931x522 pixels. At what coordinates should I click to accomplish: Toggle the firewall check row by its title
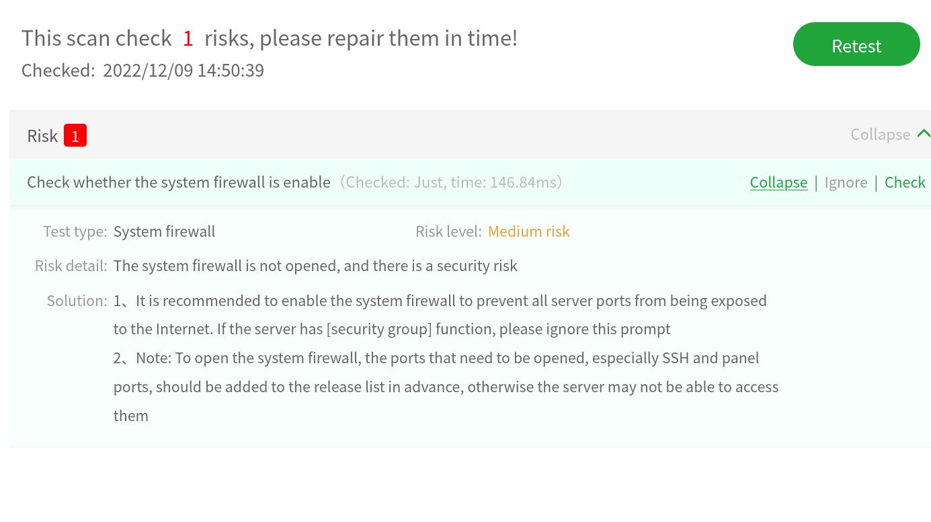tap(179, 182)
